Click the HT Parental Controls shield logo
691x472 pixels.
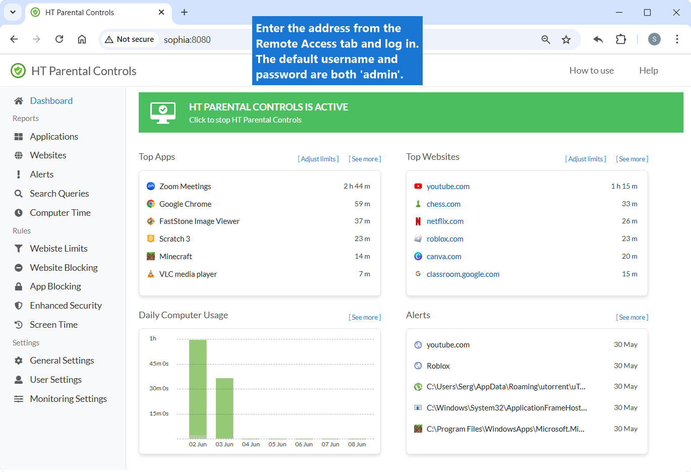pos(18,71)
